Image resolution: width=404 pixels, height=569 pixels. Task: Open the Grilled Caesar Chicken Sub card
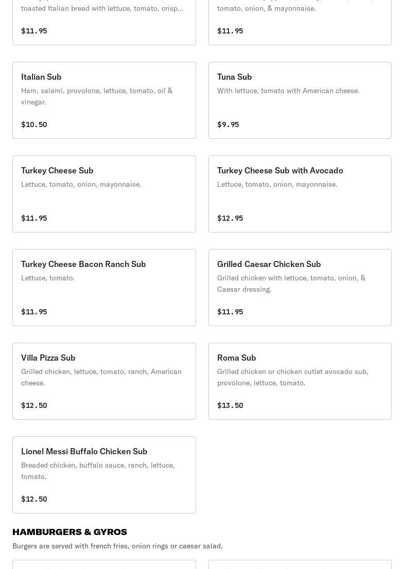pos(300,288)
